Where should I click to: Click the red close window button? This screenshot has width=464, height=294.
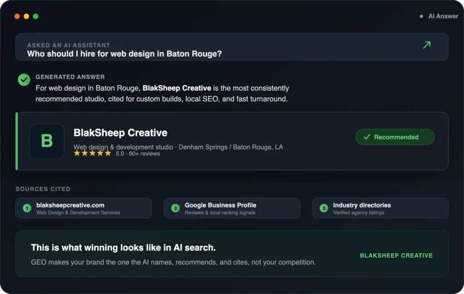pos(17,16)
